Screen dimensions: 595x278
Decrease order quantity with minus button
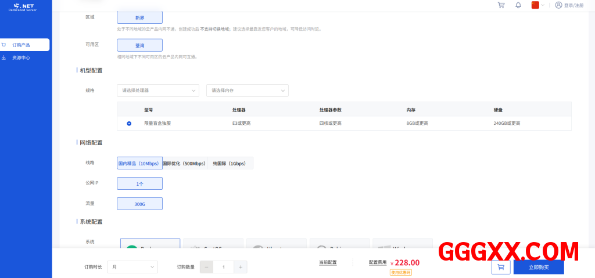206,267
